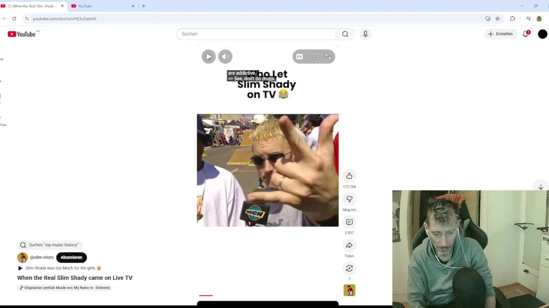Open the Erstellen create menu

[500, 34]
